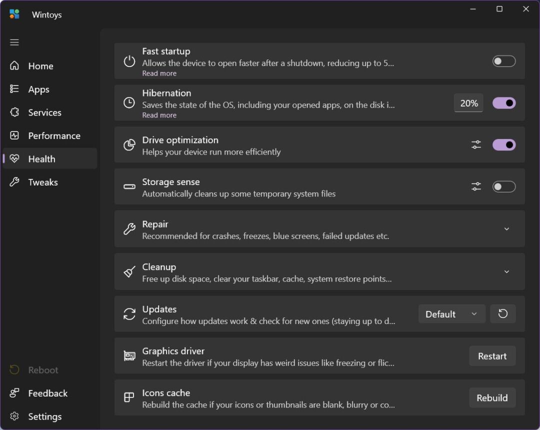Click the Updates reset arrow button
Screen dimensions: 540x430
tap(503, 313)
